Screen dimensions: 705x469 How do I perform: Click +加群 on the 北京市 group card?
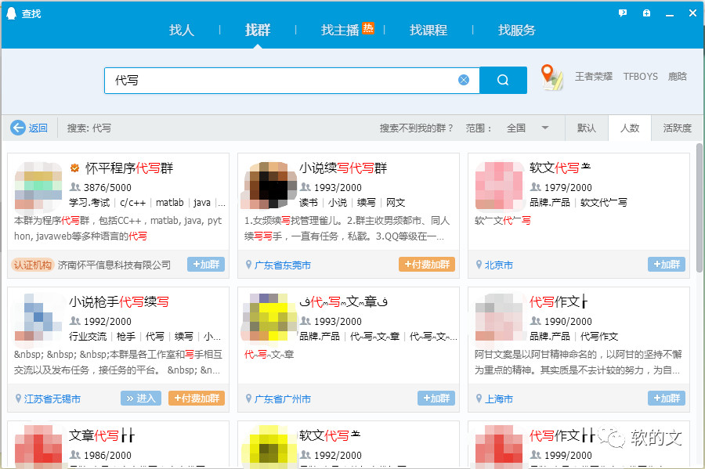click(667, 264)
